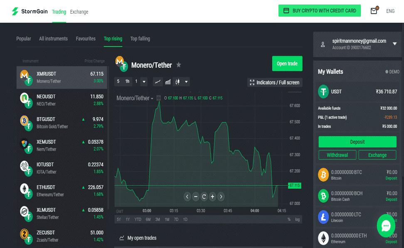Add Monero/Tether to favourites with star
The image size is (404, 248).
coord(179,65)
